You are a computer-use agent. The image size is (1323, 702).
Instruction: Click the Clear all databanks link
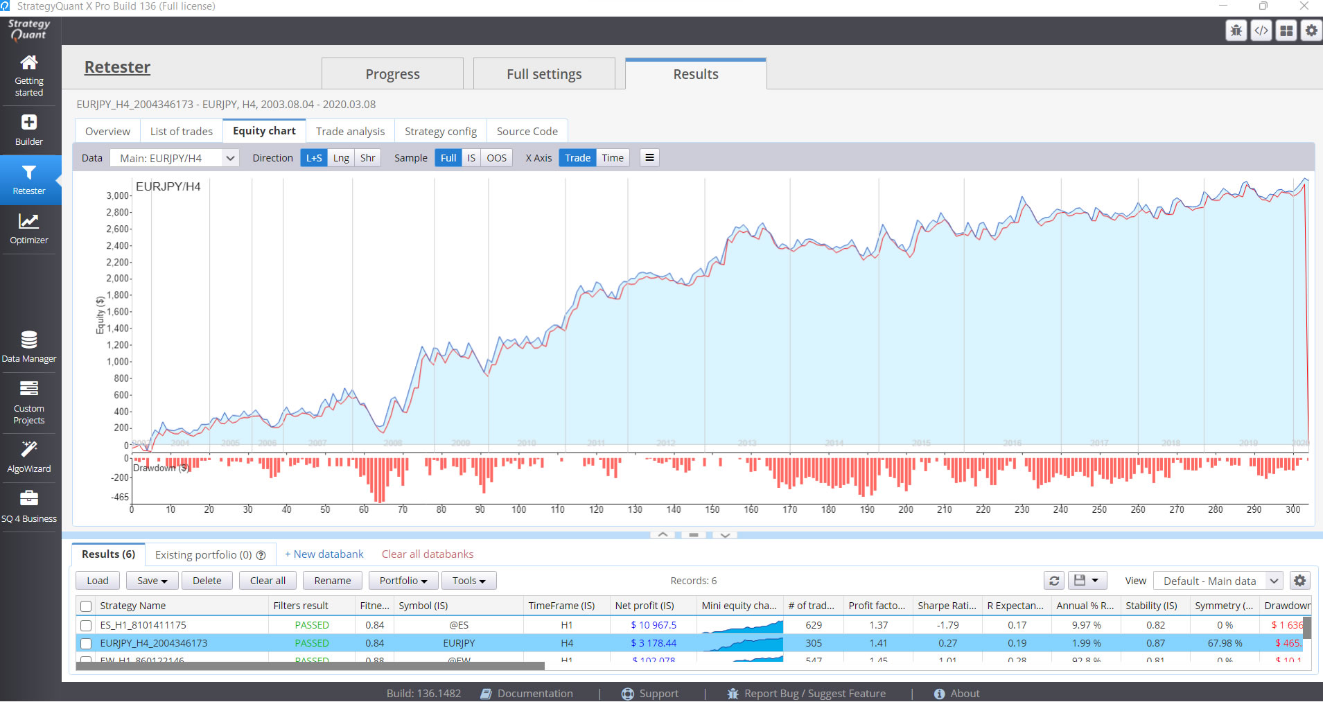pos(427,554)
